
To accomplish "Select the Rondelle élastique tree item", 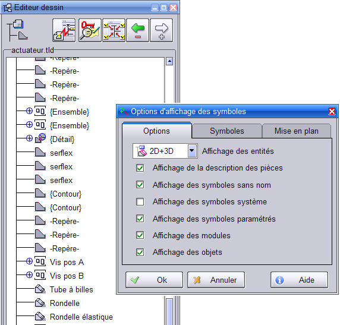I will coord(81,317).
